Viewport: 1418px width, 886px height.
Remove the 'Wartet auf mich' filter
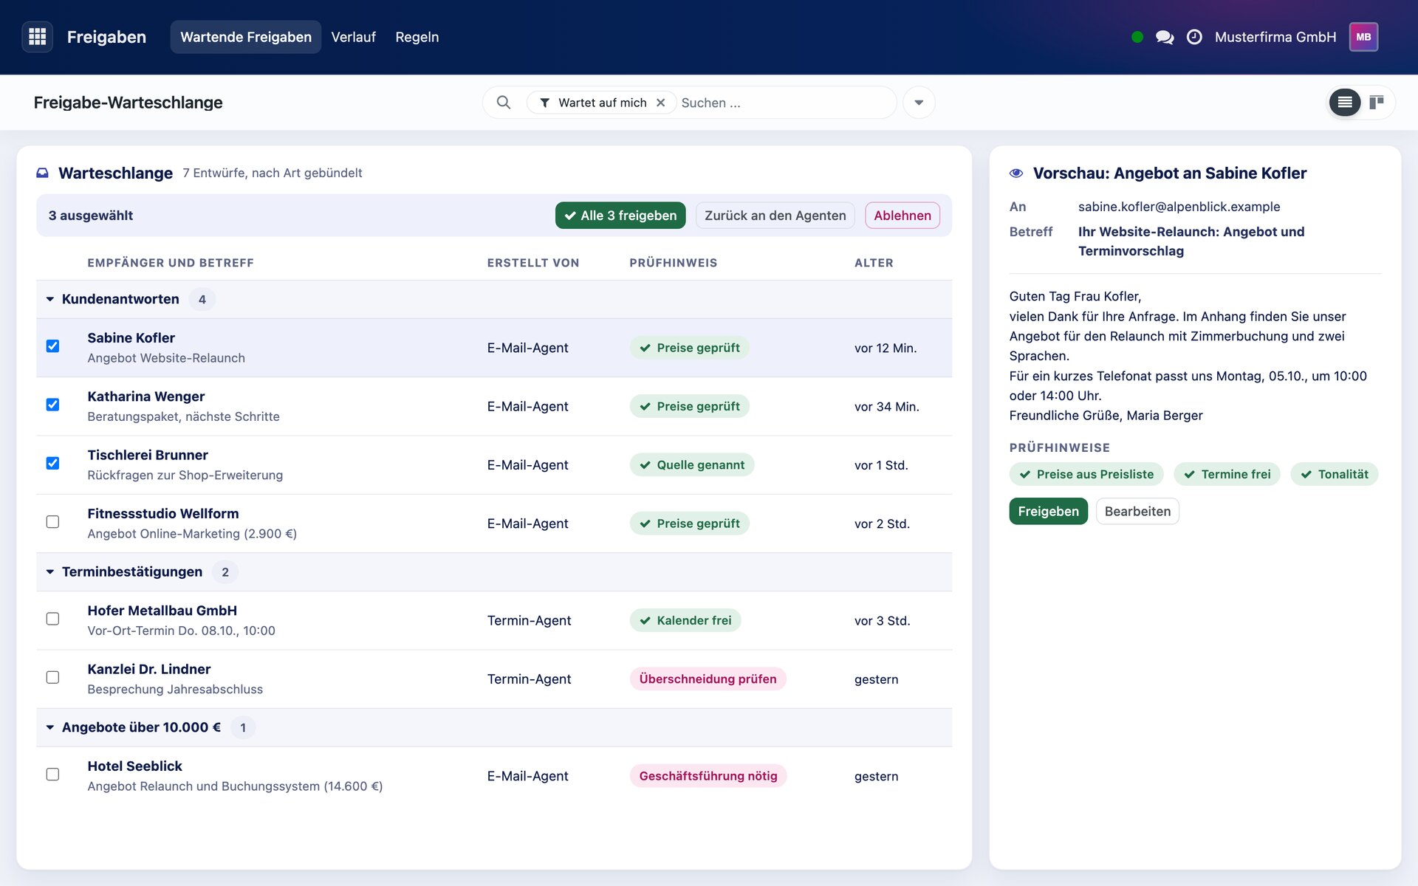click(x=661, y=103)
